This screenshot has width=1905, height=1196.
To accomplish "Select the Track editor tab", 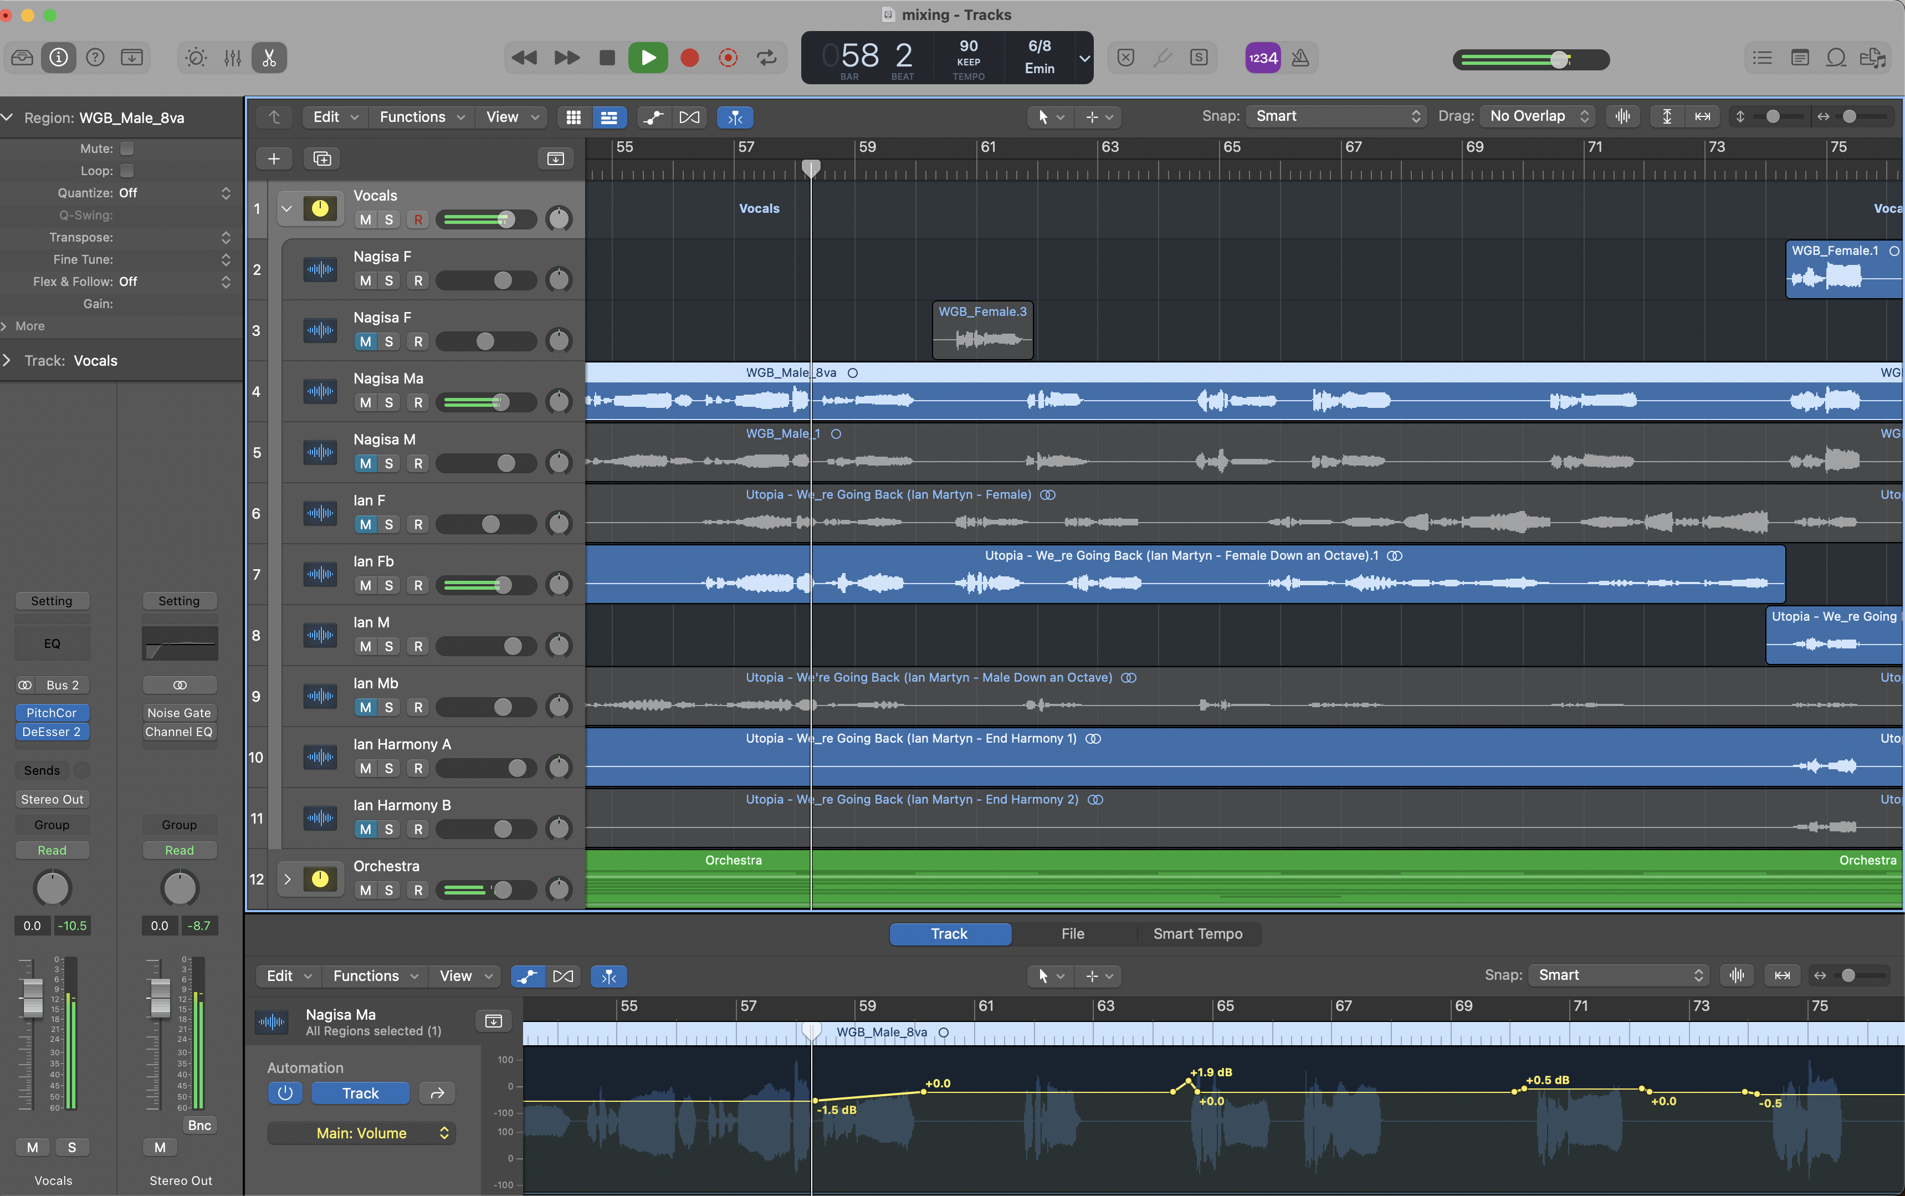I will click(x=949, y=934).
